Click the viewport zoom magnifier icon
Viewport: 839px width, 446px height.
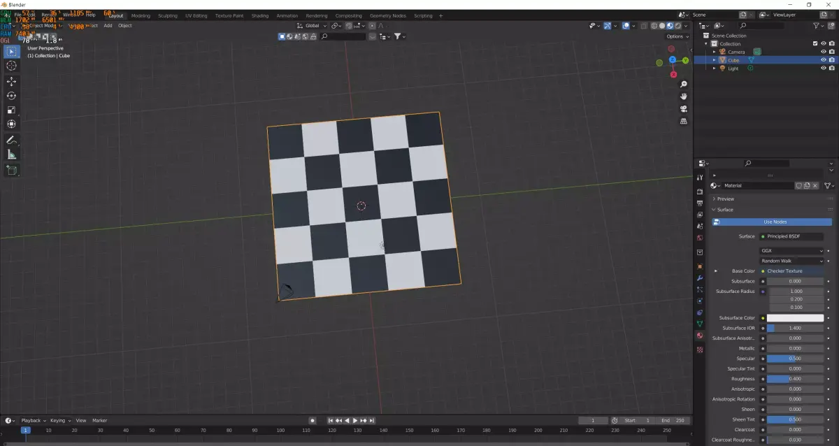click(x=684, y=84)
